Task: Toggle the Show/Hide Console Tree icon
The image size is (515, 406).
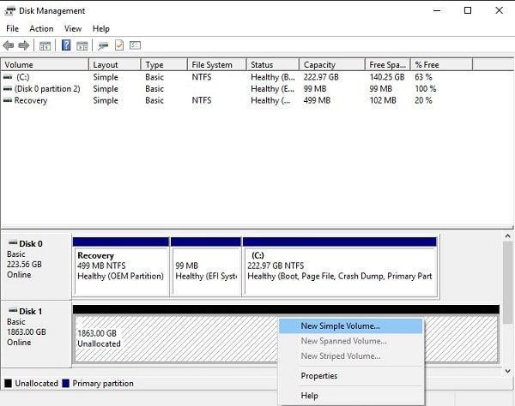Action: [x=45, y=45]
